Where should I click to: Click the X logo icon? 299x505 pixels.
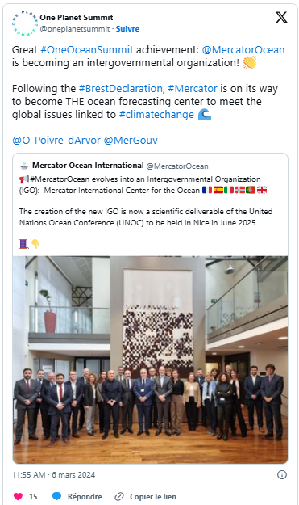click(281, 18)
